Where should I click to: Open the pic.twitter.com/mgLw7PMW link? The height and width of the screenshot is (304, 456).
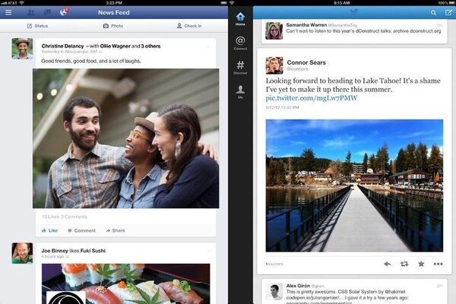tap(312, 98)
